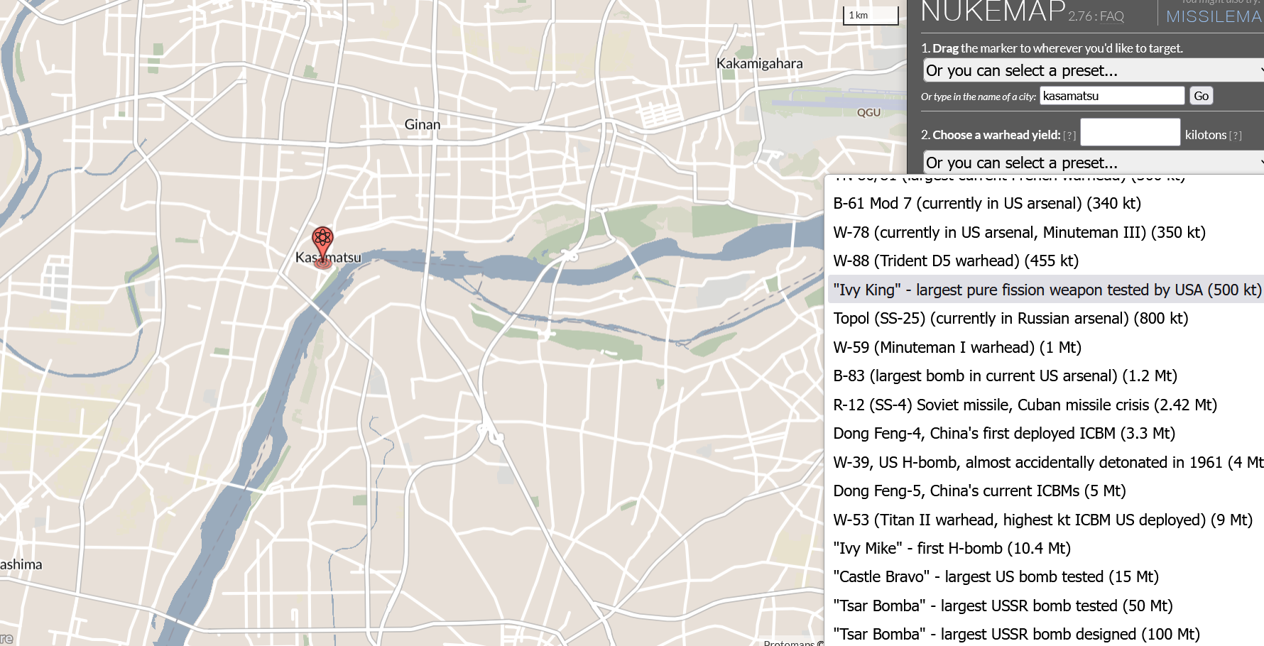Open the location preset dropdown

[1094, 70]
